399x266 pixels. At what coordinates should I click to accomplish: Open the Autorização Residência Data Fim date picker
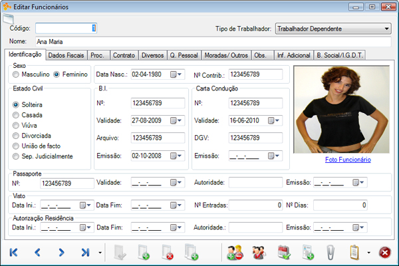pos(176,227)
